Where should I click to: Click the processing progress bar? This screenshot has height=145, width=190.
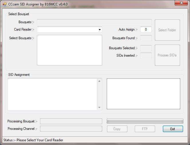tap(145, 121)
